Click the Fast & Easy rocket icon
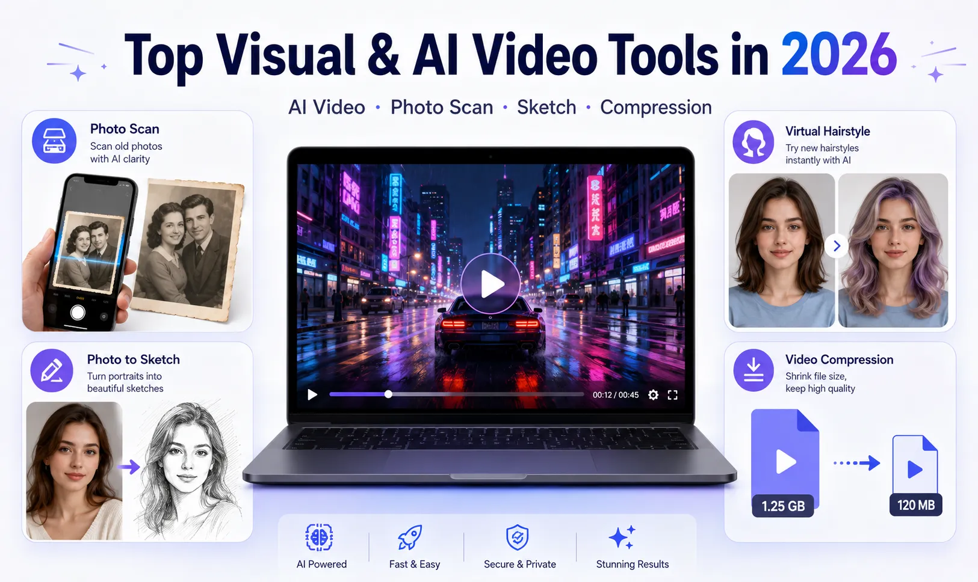Screen dimensions: 978x582 (410, 538)
